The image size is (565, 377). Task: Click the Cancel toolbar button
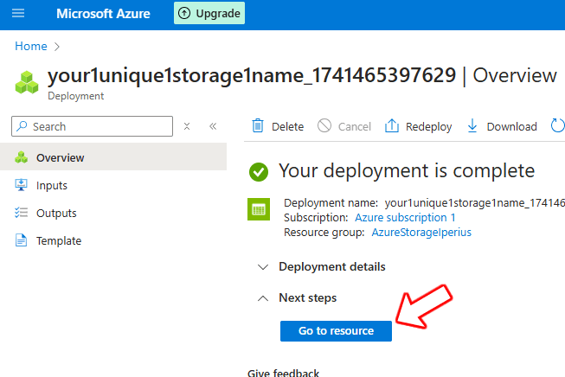344,126
